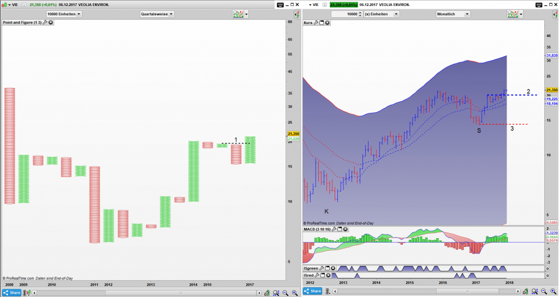Open the info icon in right chart title
This screenshot has height=297, width=559.
tap(324, 4)
